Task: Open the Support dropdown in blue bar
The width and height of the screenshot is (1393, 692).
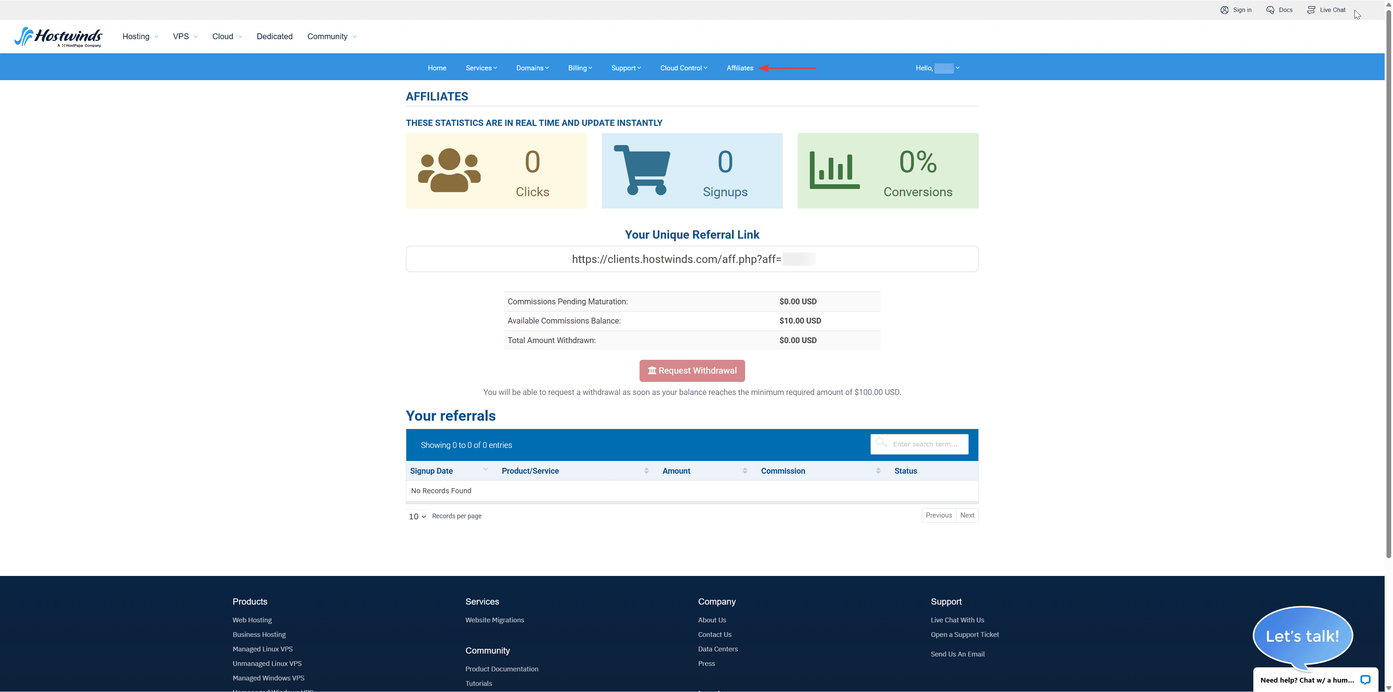Action: 626,68
